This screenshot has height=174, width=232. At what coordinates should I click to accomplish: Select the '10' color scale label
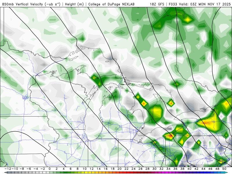point(84,169)
